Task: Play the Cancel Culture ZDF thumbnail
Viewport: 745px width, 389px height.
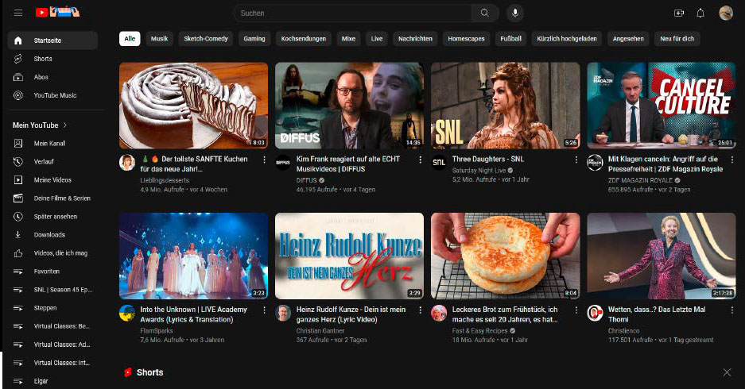Action: [662, 106]
